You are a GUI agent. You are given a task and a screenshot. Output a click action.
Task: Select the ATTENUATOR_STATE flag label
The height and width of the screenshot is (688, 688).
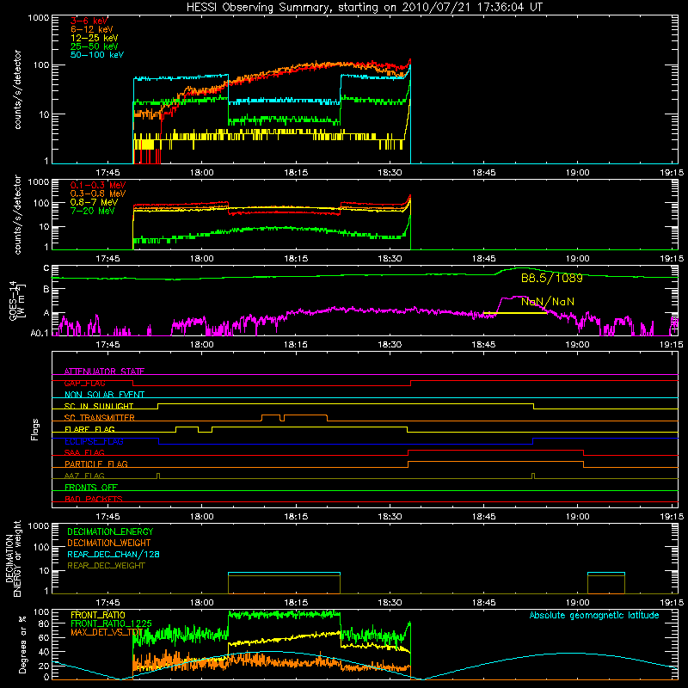[104, 372]
